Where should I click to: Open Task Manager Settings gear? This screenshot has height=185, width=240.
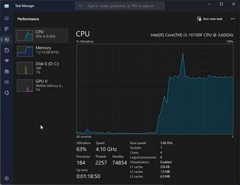(x=6, y=178)
